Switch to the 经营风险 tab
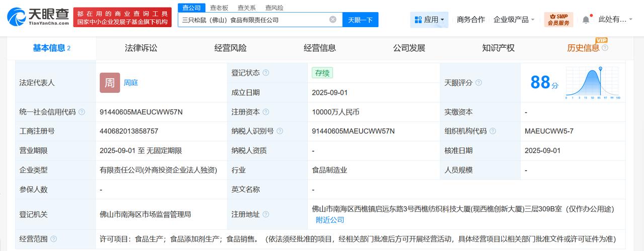Viewport: 644px width, 251px height. point(230,48)
